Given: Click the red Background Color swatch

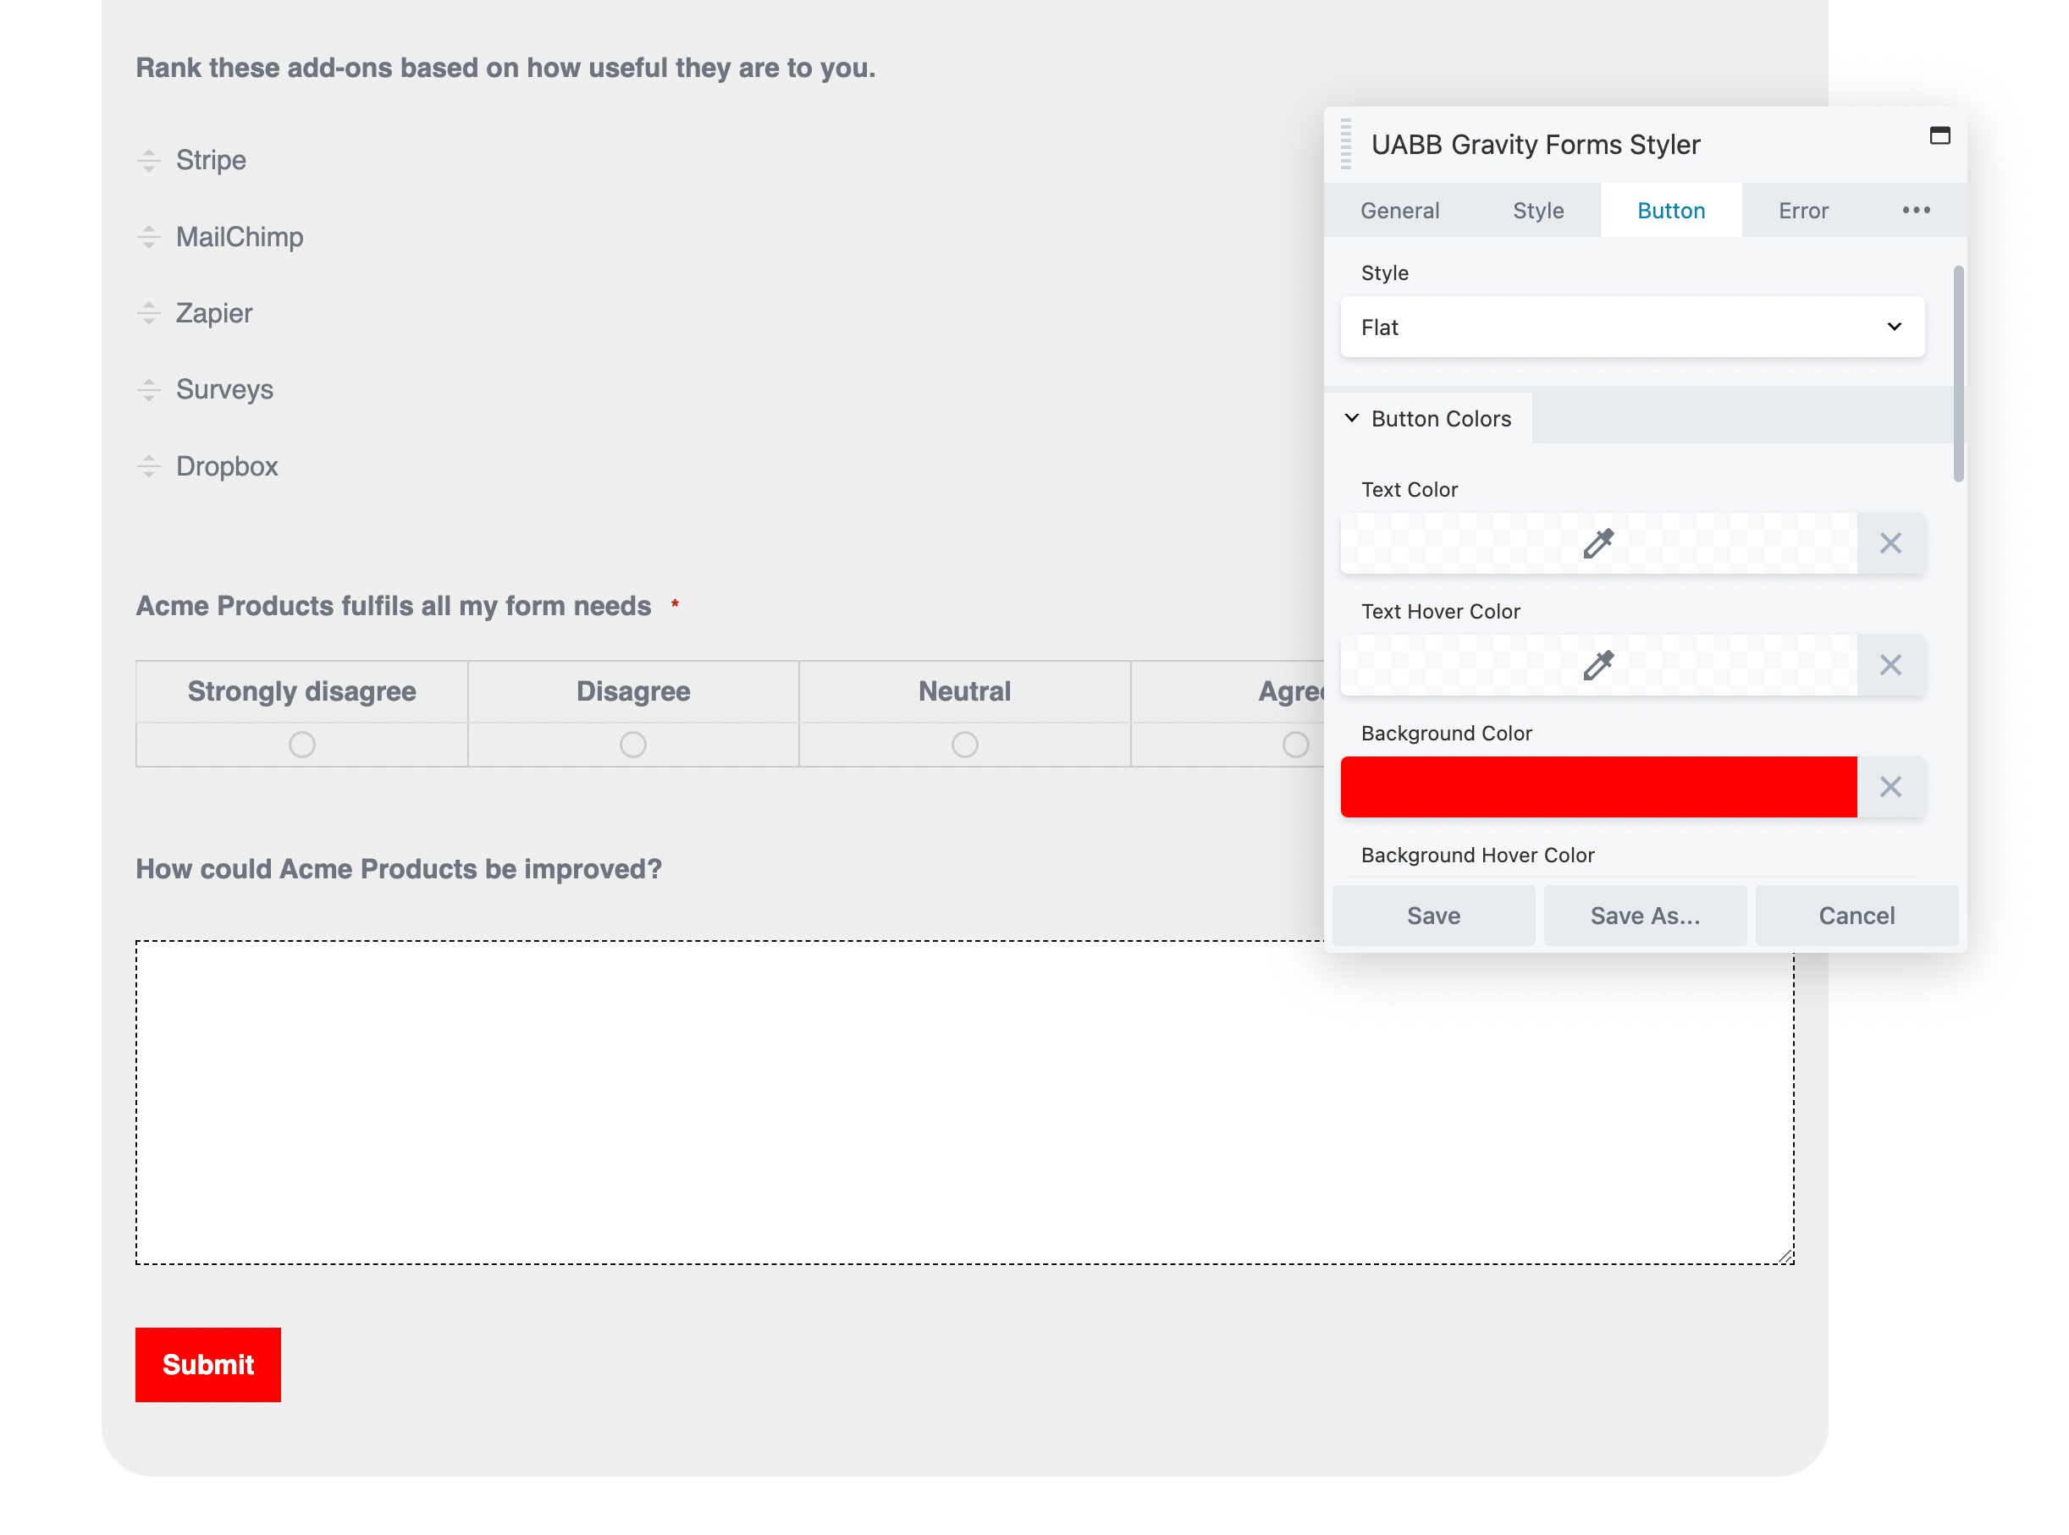Looking at the screenshot, I should point(1598,787).
